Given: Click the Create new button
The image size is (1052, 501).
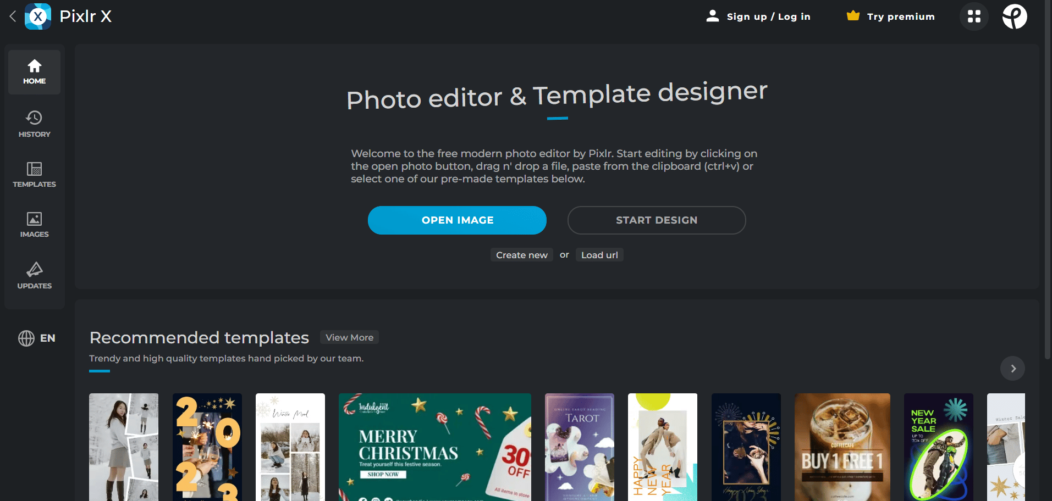Looking at the screenshot, I should pyautogui.click(x=521, y=255).
